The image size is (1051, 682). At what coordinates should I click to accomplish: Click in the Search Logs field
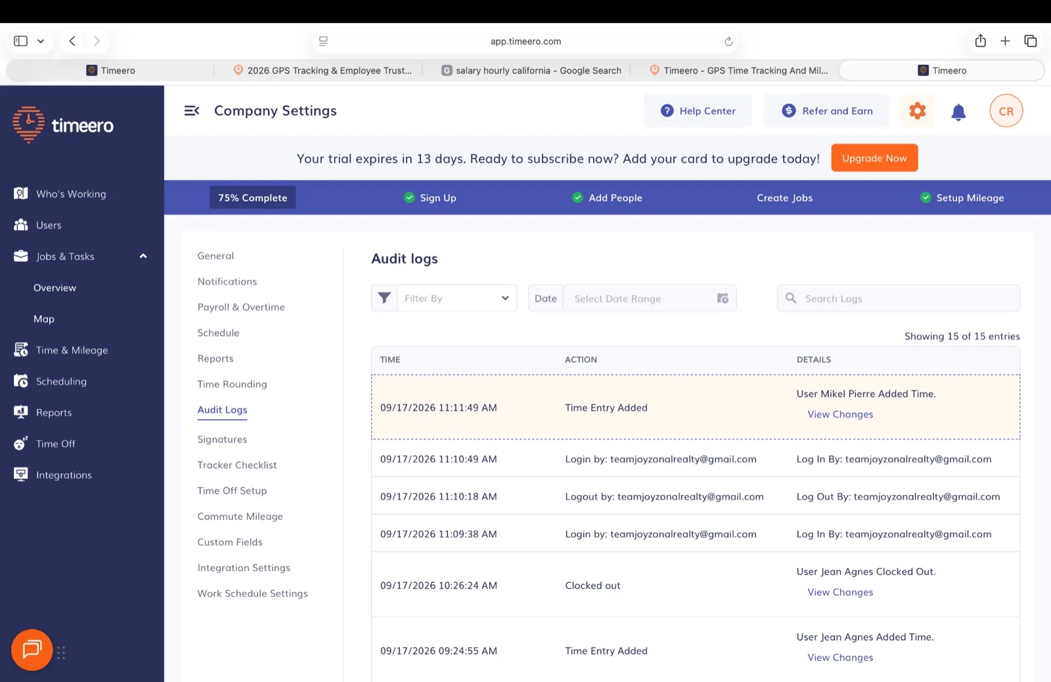898,298
